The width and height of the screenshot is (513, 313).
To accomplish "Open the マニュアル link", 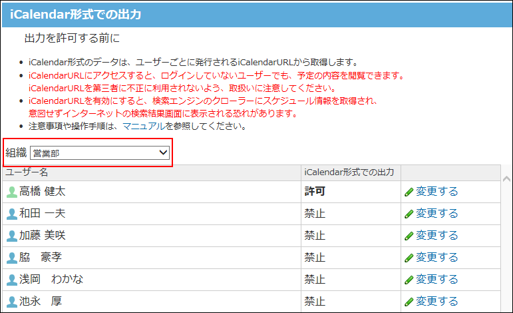I will click(144, 126).
